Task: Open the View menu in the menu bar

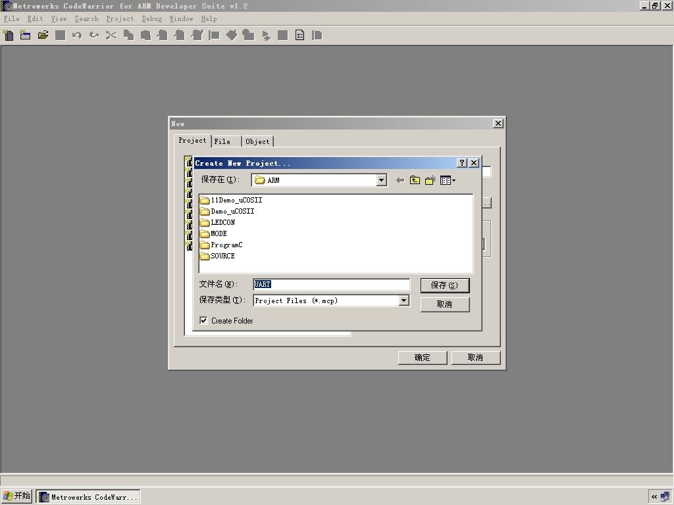Action: pyautogui.click(x=59, y=18)
